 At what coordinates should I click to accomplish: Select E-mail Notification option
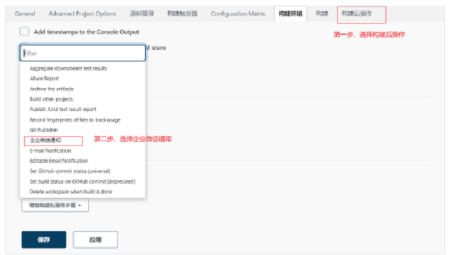pos(50,150)
